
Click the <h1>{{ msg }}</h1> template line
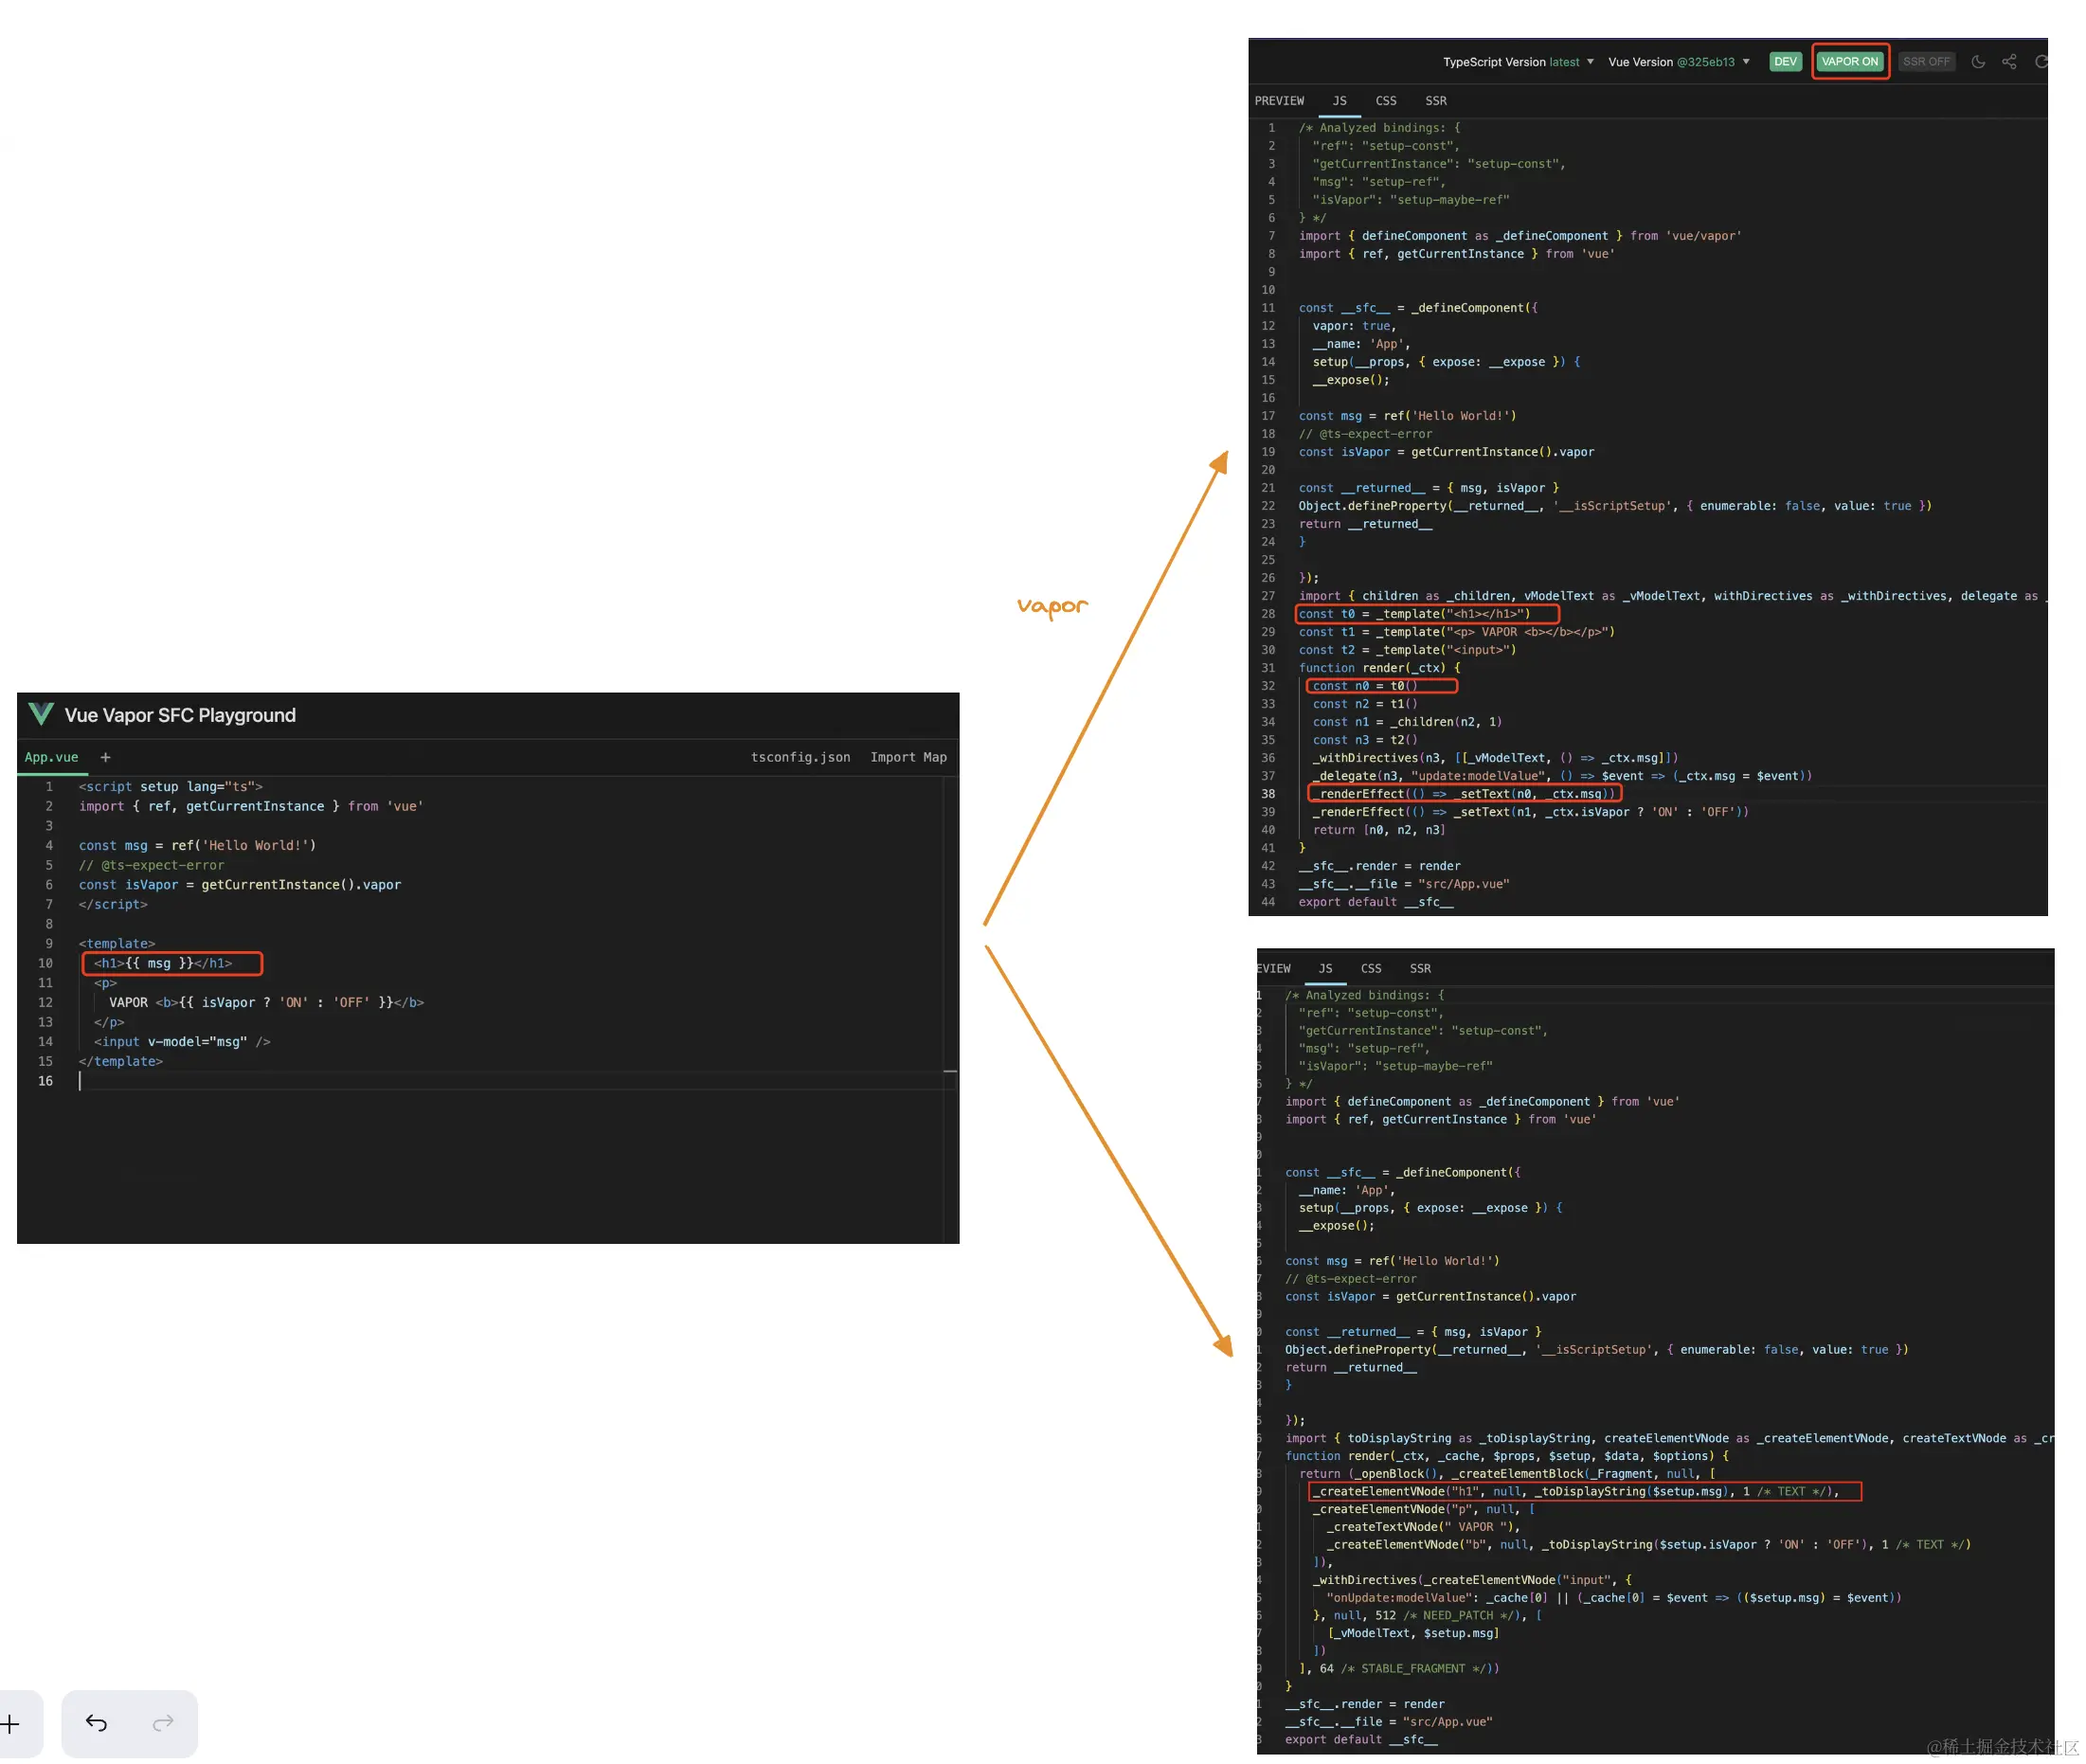[x=163, y=963]
